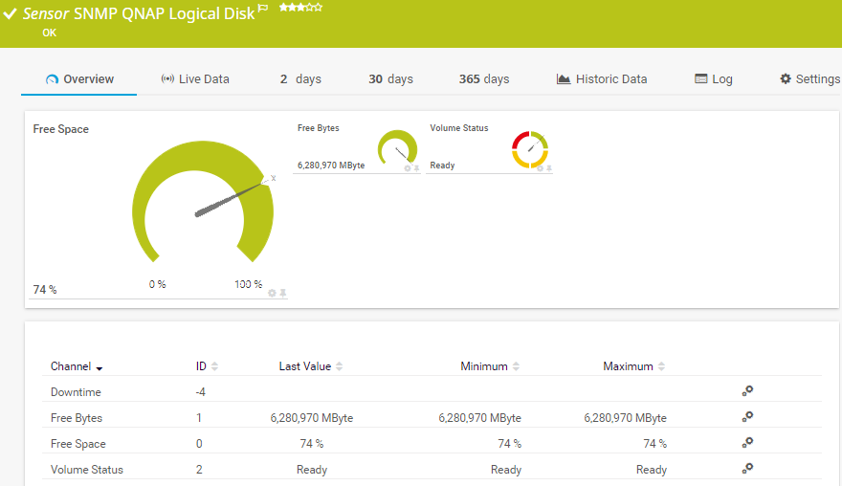Open channel settings for Downtime row
Screen dimensions: 842x486
click(x=747, y=391)
